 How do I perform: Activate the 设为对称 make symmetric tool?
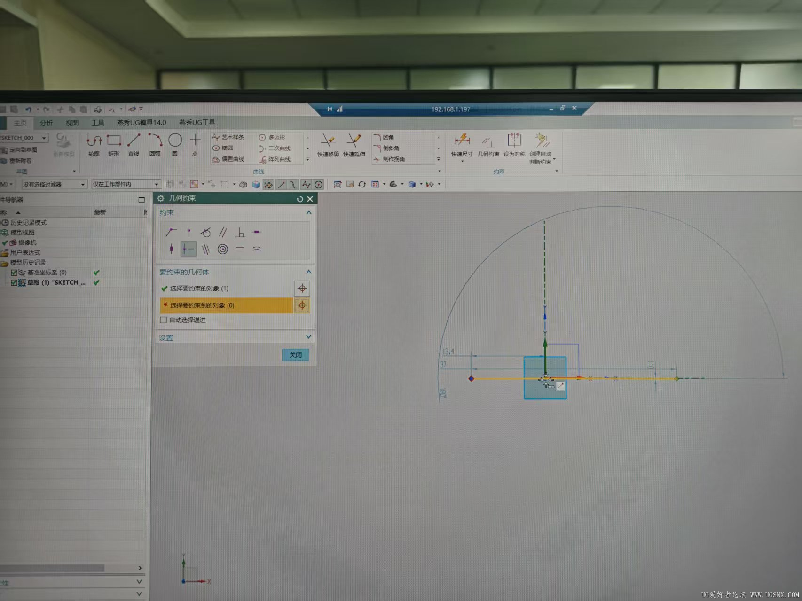click(x=514, y=145)
